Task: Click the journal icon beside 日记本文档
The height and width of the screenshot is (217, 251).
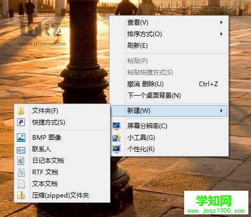Action: click(x=21, y=161)
